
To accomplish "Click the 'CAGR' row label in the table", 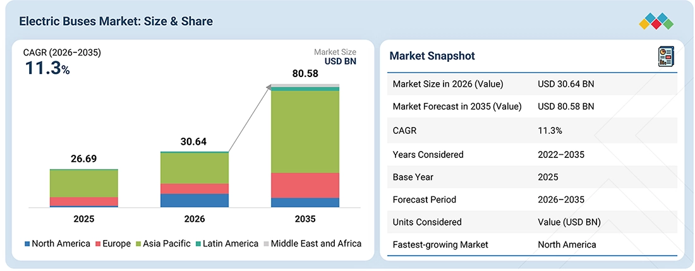I will coord(404,130).
